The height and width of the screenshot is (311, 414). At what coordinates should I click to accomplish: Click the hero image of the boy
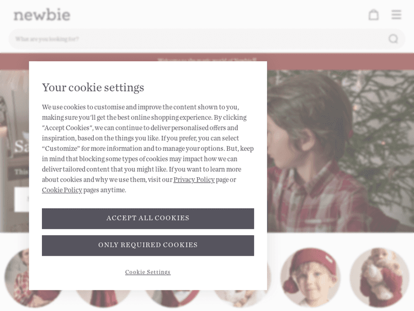point(341,151)
